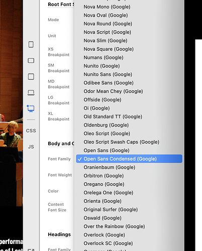Click the Headings section title
Image resolution: width=202 pixels, height=251 pixels.
coord(59,234)
